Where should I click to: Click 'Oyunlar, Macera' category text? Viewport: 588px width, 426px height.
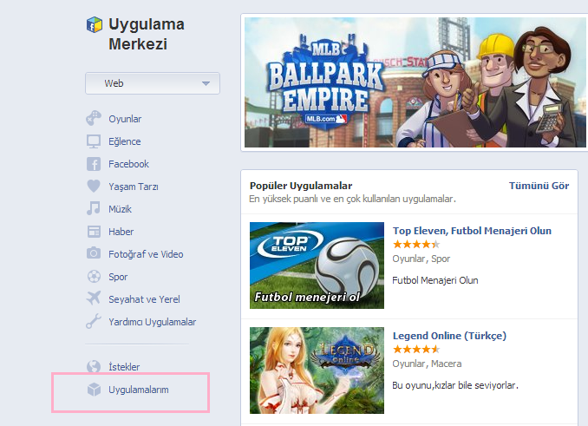coord(427,364)
